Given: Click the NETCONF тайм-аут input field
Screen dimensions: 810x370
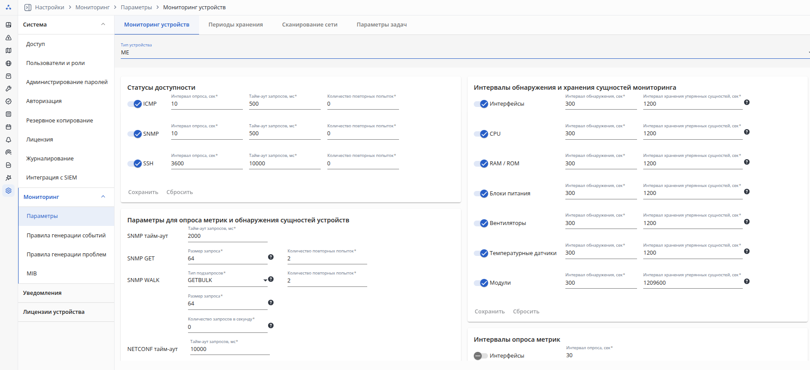Looking at the screenshot, I should 230,349.
